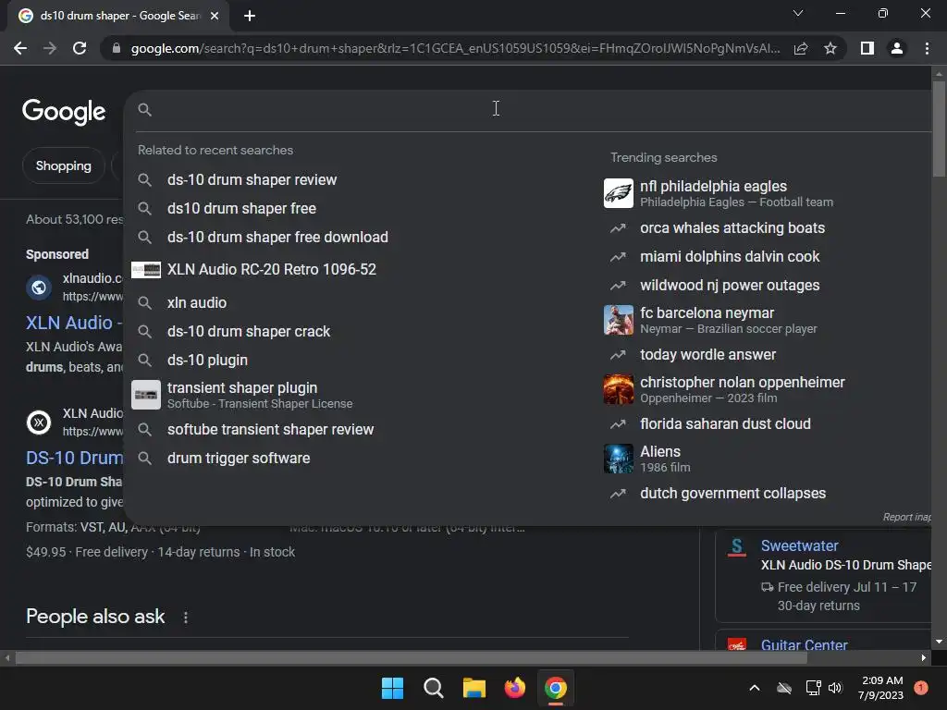Open the XLN Audio sponsored result title

pos(74,323)
